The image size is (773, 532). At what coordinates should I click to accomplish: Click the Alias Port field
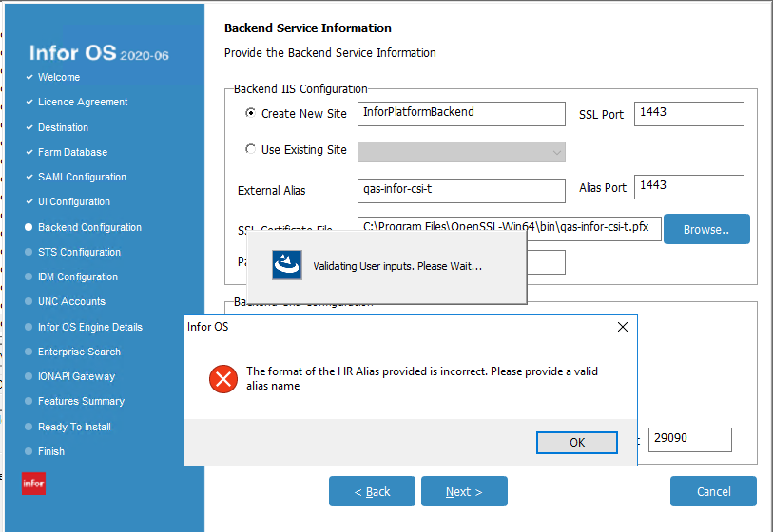pyautogui.click(x=688, y=187)
